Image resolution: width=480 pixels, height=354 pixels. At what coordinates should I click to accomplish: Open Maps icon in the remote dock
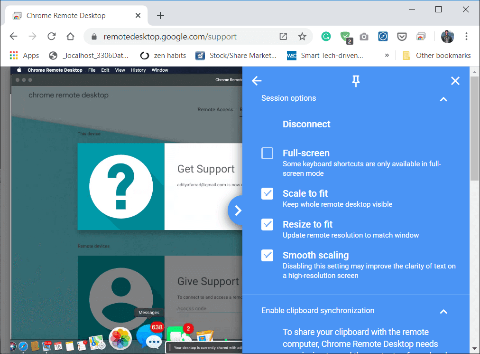[x=97, y=343]
